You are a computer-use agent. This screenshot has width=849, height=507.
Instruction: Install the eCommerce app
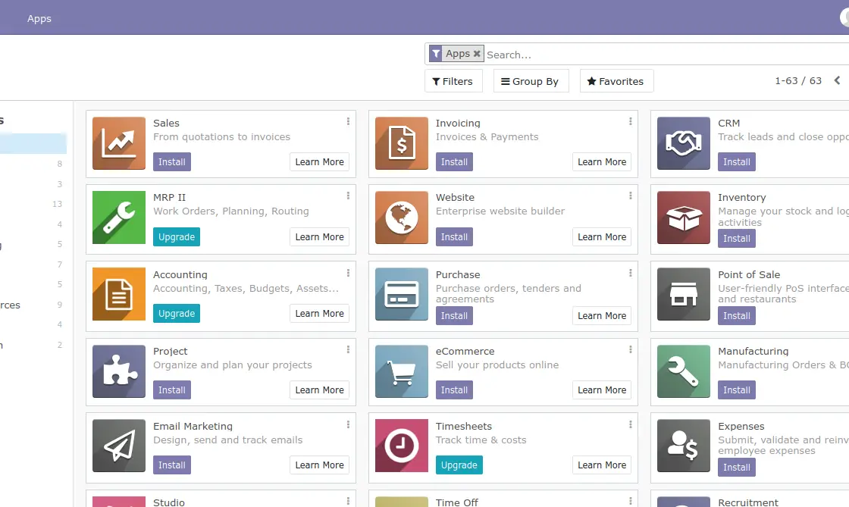pos(454,390)
